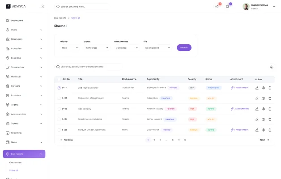Open the File dropdown showing Downloaded
This screenshot has height=179, width=281.
[158, 48]
